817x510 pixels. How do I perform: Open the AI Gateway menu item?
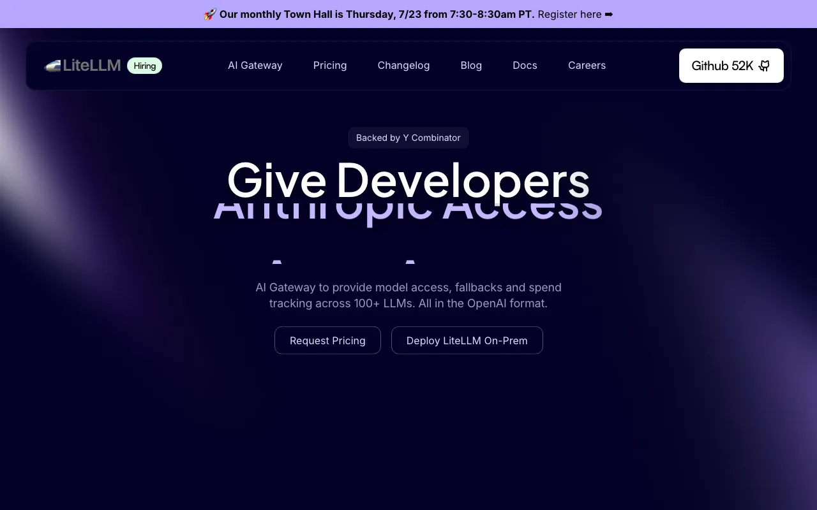tap(255, 66)
